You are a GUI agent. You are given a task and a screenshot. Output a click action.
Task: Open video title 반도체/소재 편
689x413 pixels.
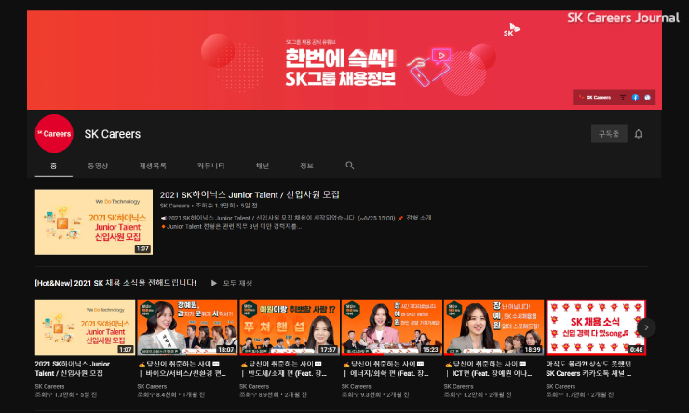tap(284, 368)
